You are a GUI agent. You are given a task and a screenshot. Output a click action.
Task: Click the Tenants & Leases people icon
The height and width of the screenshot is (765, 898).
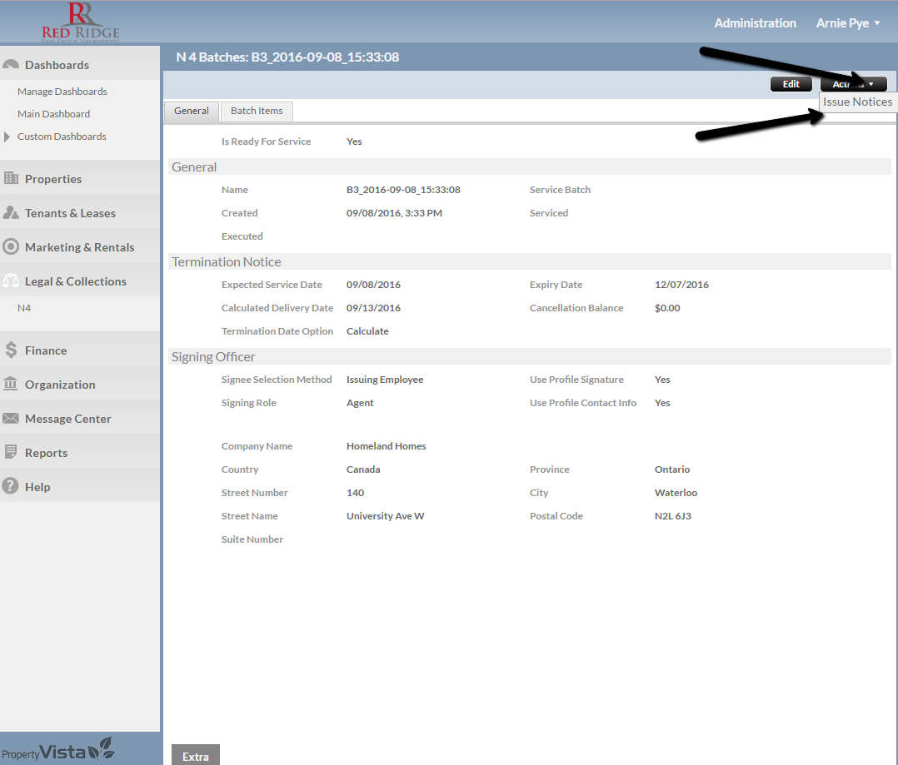click(11, 213)
